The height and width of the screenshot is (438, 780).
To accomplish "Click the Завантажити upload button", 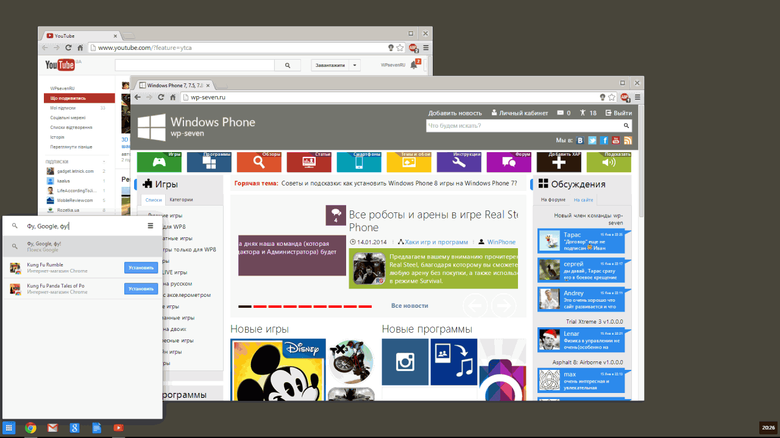I will point(330,65).
